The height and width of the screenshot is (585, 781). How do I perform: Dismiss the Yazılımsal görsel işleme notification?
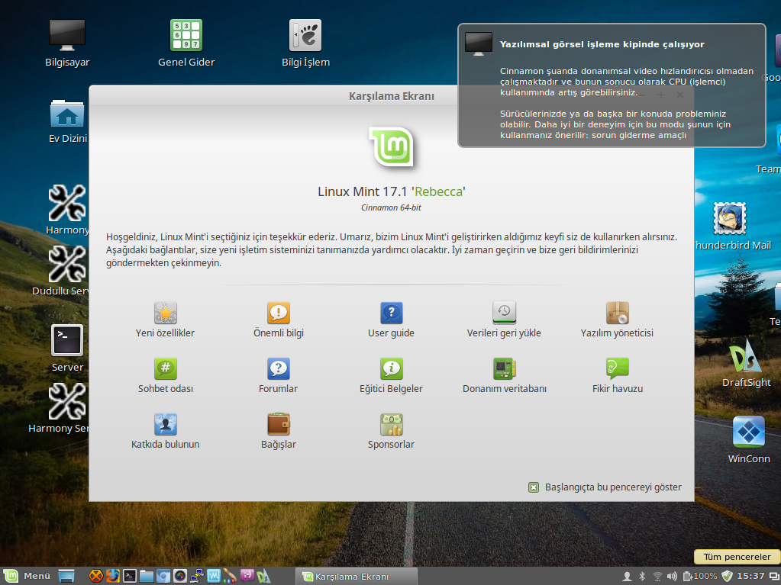[x=612, y=85]
